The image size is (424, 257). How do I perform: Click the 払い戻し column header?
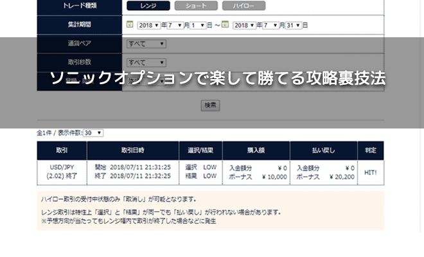tap(324, 150)
